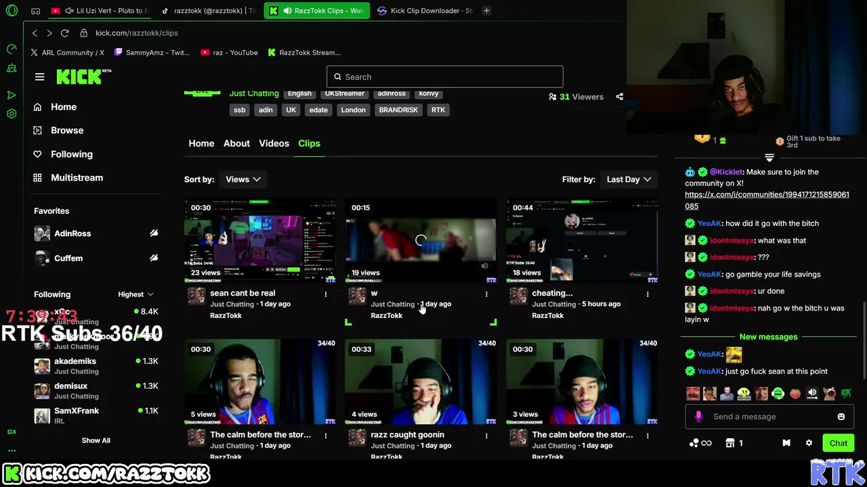Click the purple microphone icon in chat

[x=698, y=417]
